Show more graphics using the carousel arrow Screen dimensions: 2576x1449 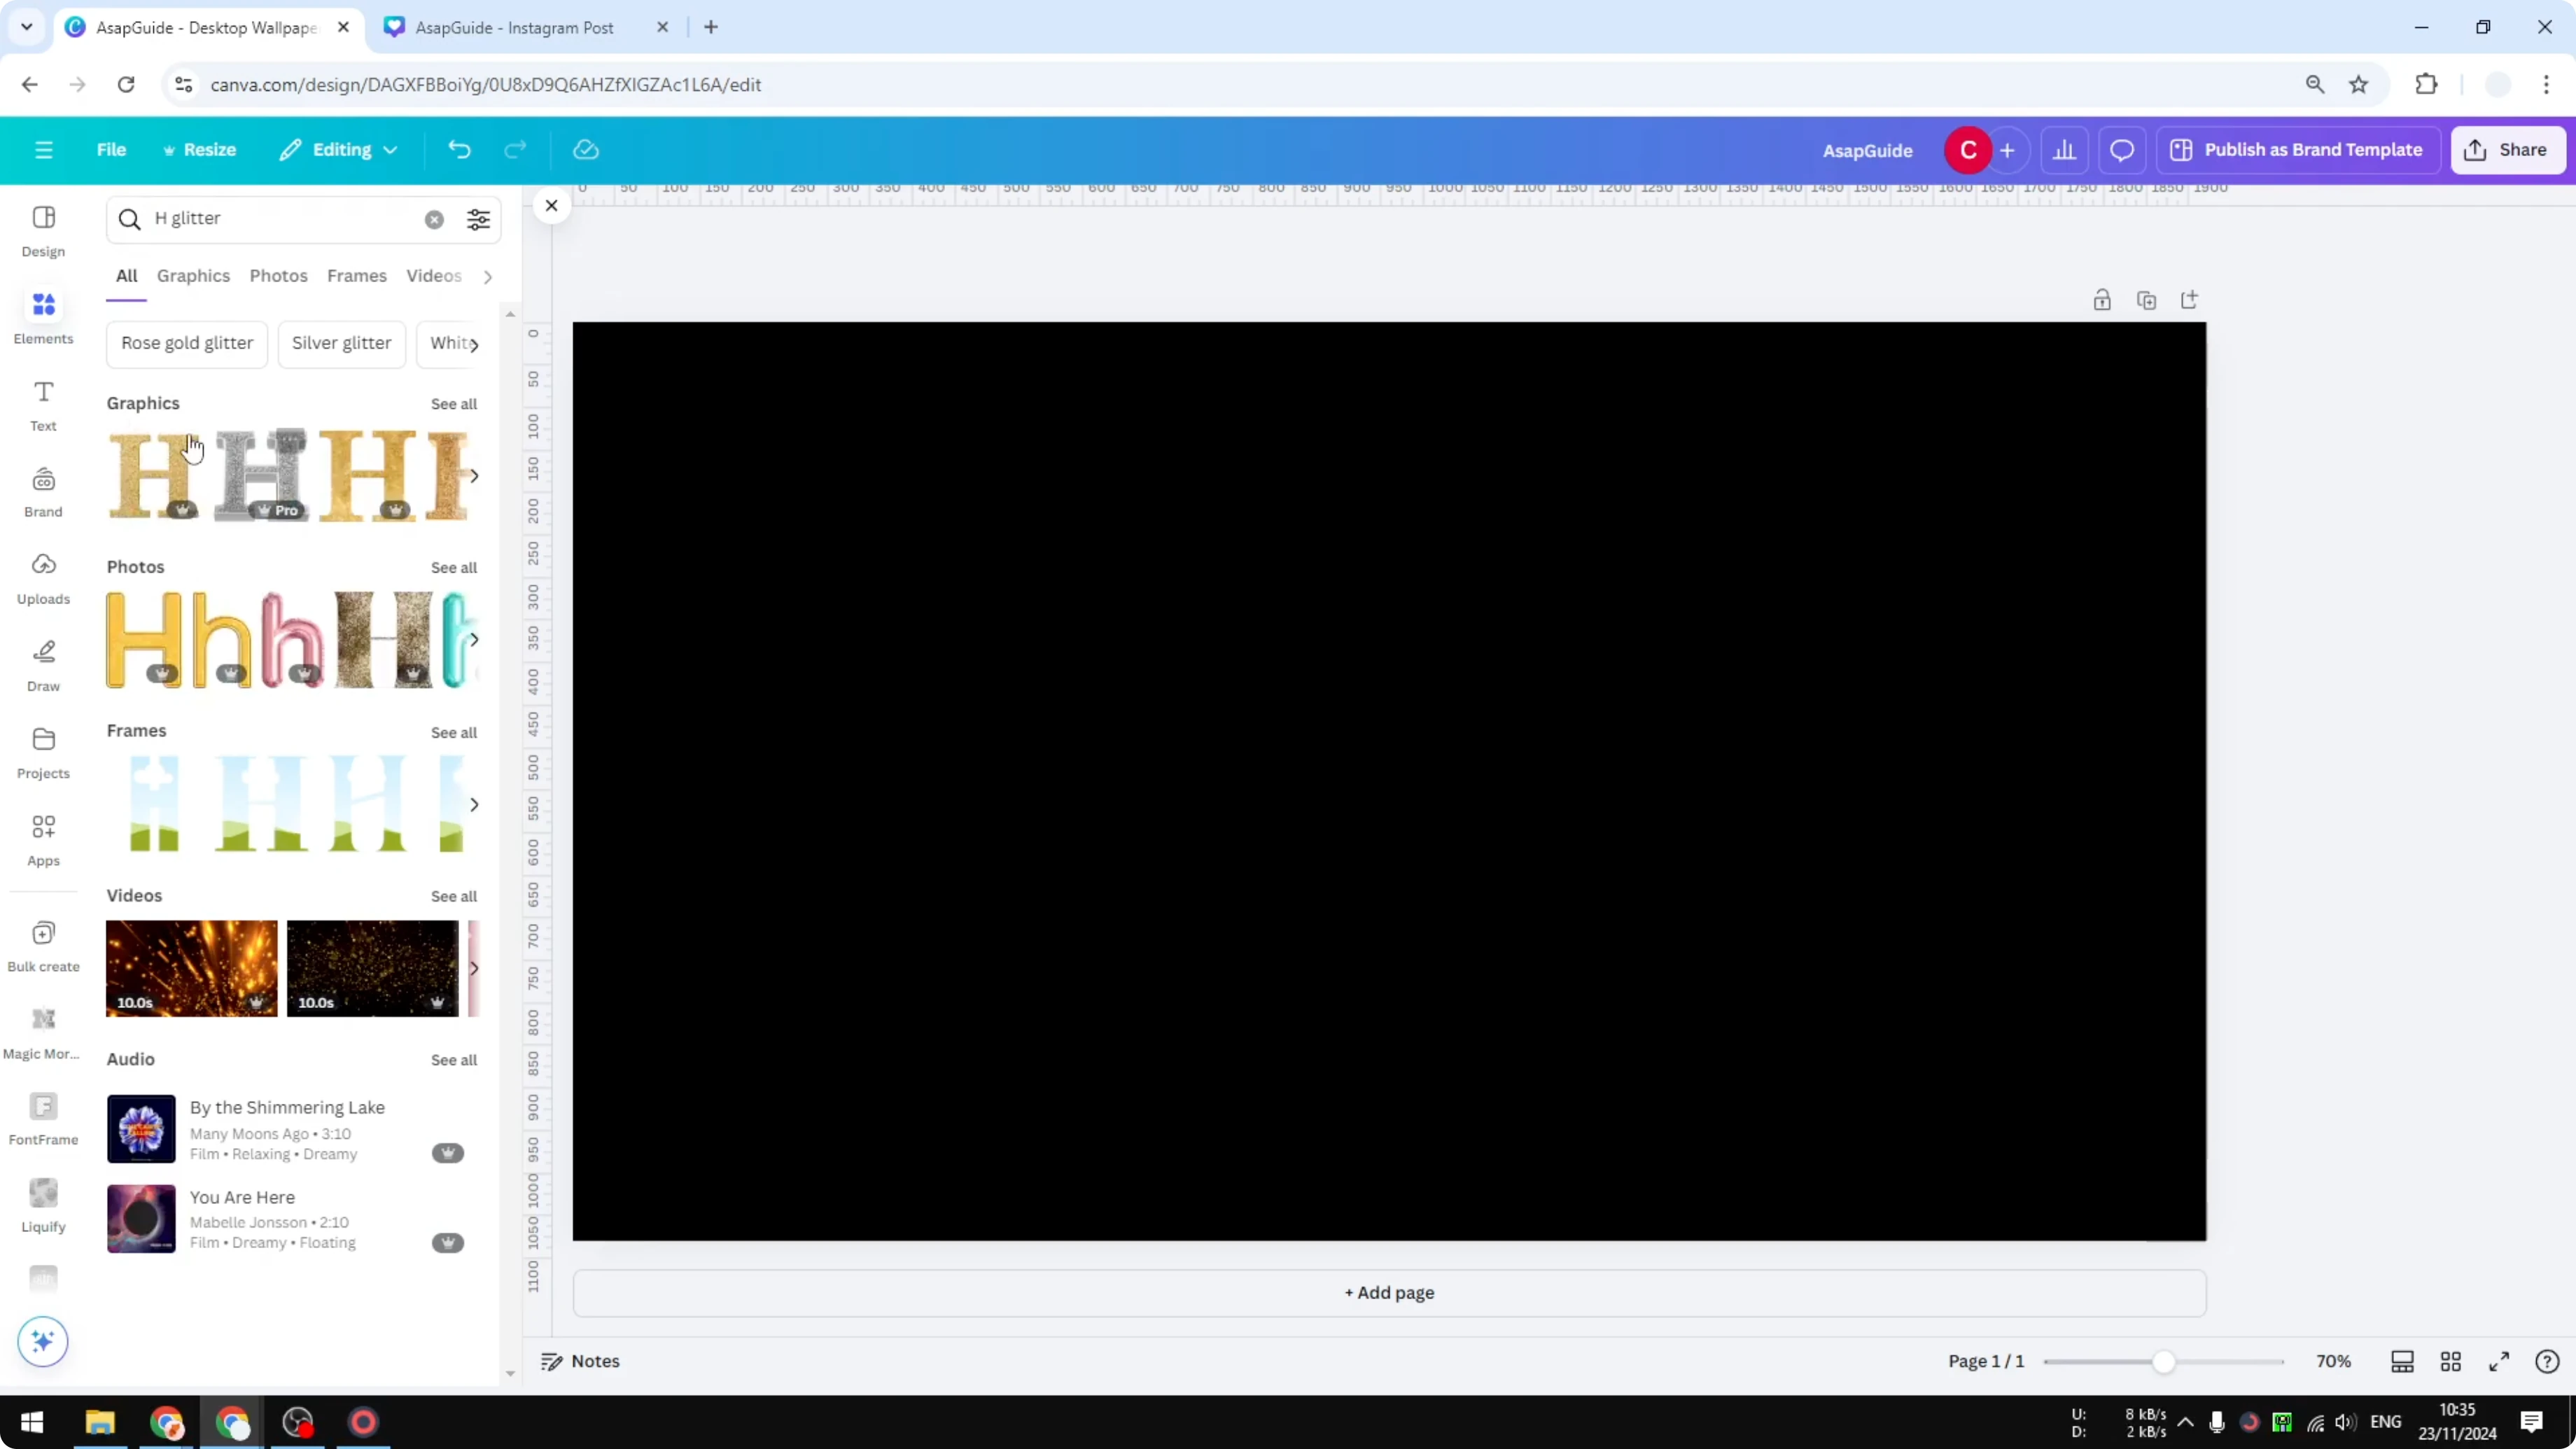coord(474,476)
